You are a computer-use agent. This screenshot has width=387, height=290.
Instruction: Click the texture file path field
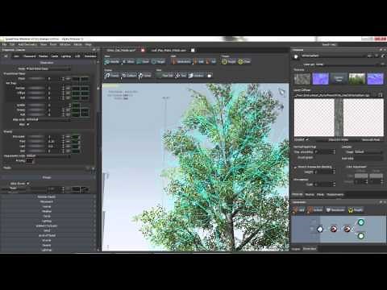point(335,95)
